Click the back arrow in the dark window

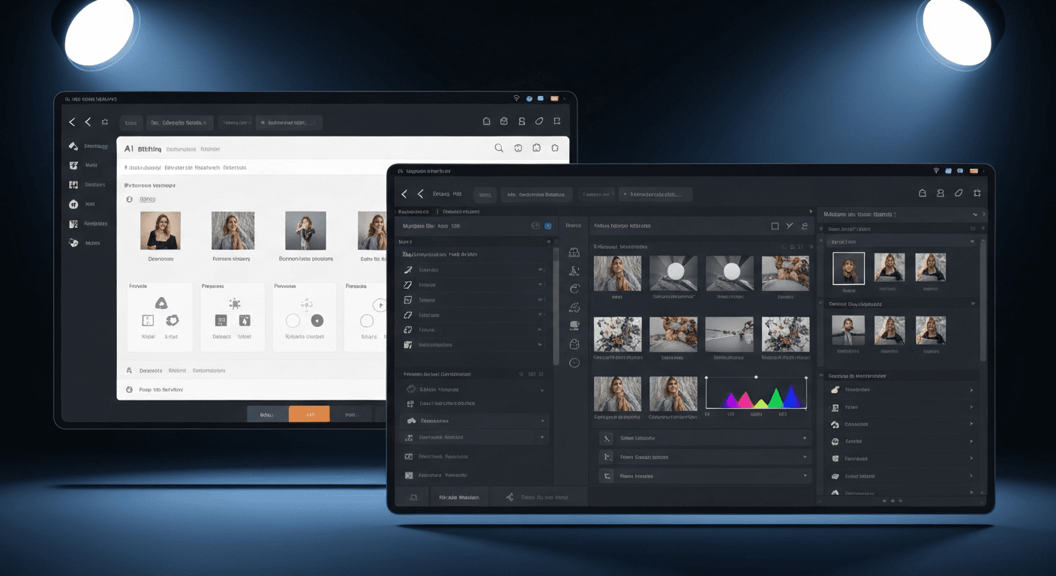404,193
